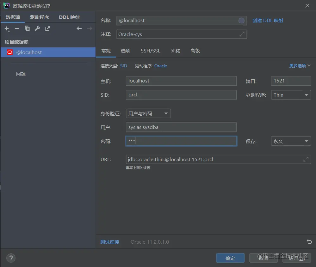The image size is (316, 267).
Task: Open the SSH/SSL tab
Action: click(151, 51)
